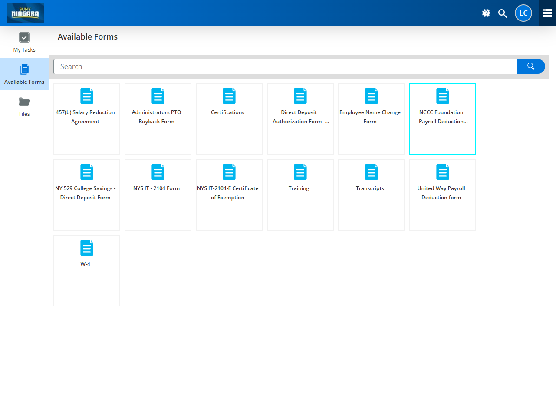Click the header magnifier search icon
556x415 pixels.
pos(503,13)
